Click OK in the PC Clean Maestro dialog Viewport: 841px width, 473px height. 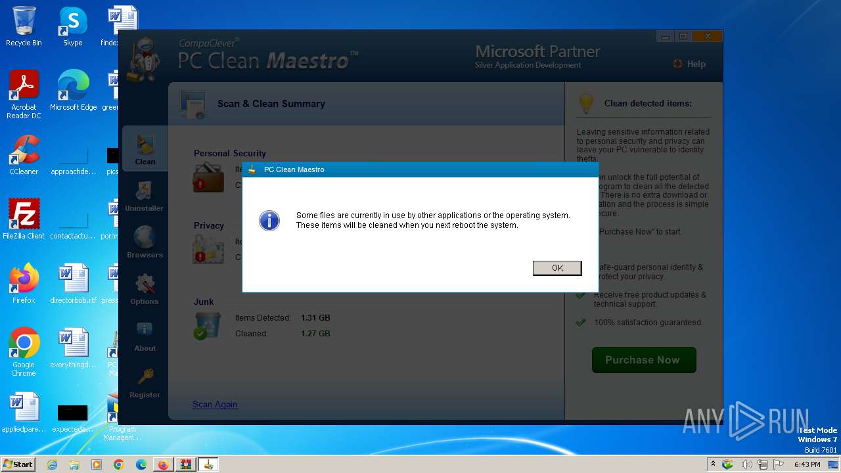point(557,267)
